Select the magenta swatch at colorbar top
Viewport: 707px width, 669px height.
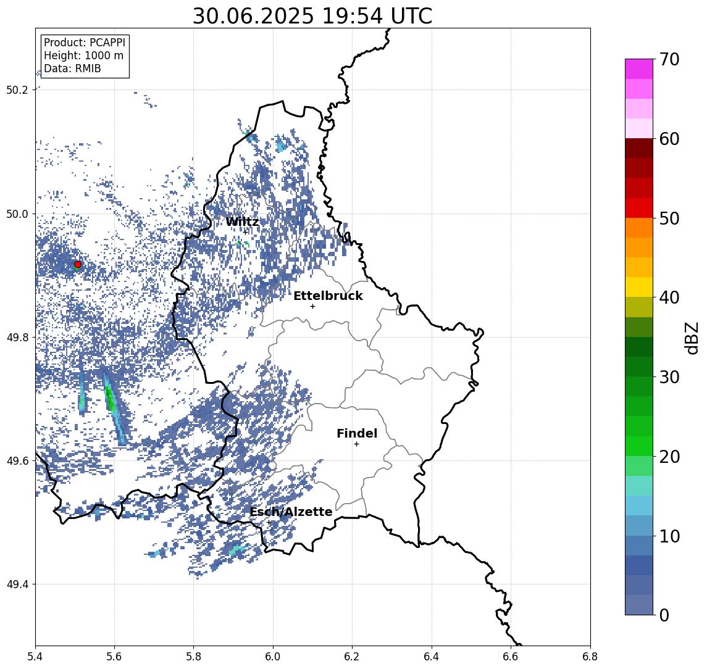639,69
